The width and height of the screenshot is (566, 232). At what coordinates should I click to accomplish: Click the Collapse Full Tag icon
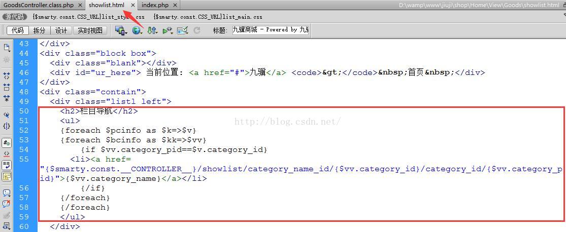pyautogui.click(x=7, y=75)
